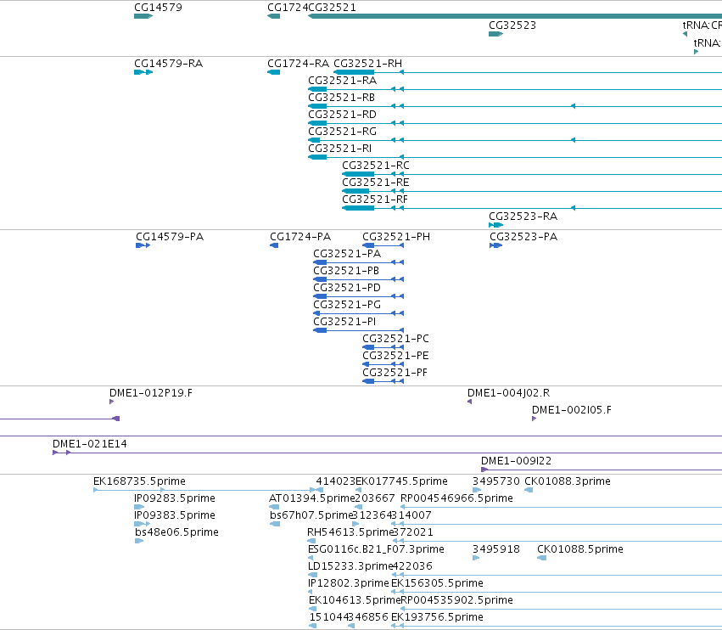Click EST EK193756.5prime
Screen dimensions: 722x630
pyautogui.click(x=438, y=616)
